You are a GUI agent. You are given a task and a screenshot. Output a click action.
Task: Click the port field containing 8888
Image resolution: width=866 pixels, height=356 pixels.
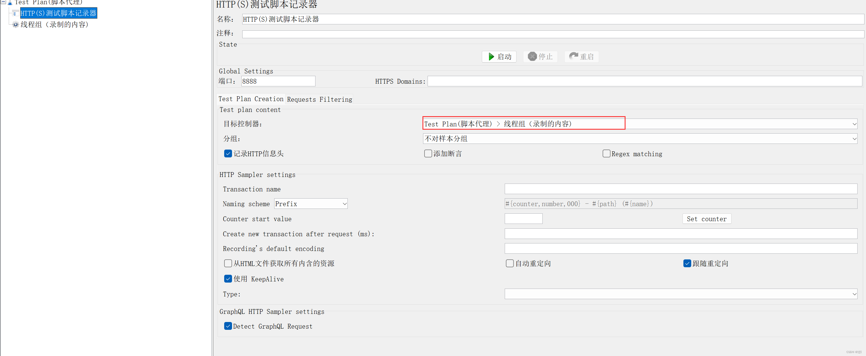click(x=278, y=81)
